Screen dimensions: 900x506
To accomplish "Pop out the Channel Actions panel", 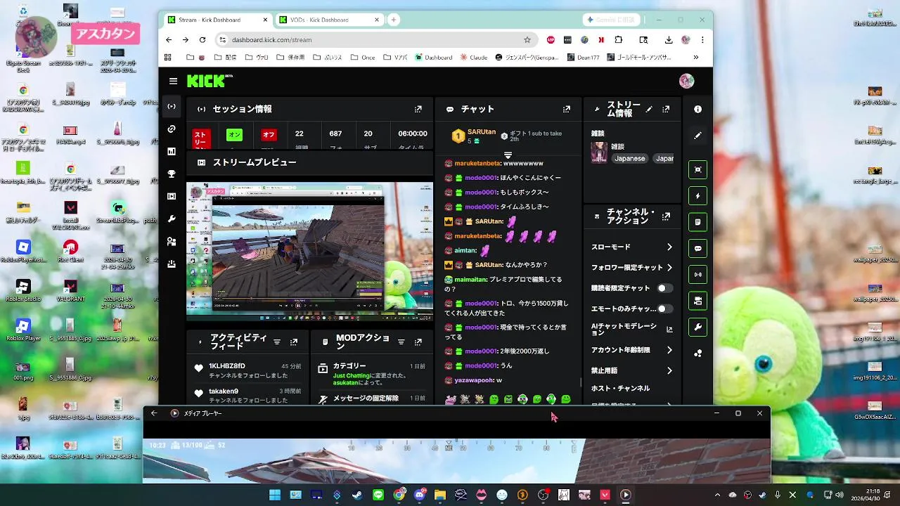I will [666, 216].
